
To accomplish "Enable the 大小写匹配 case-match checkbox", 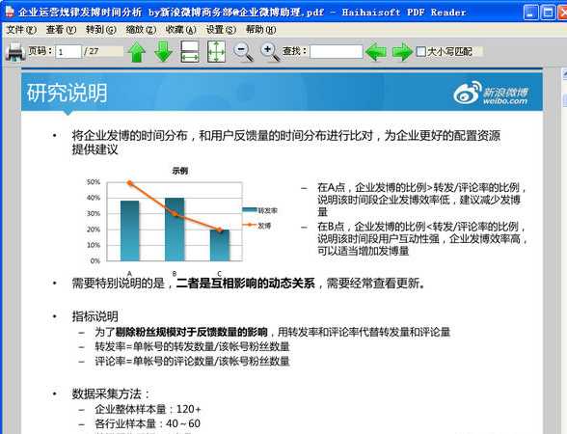I will (x=420, y=51).
